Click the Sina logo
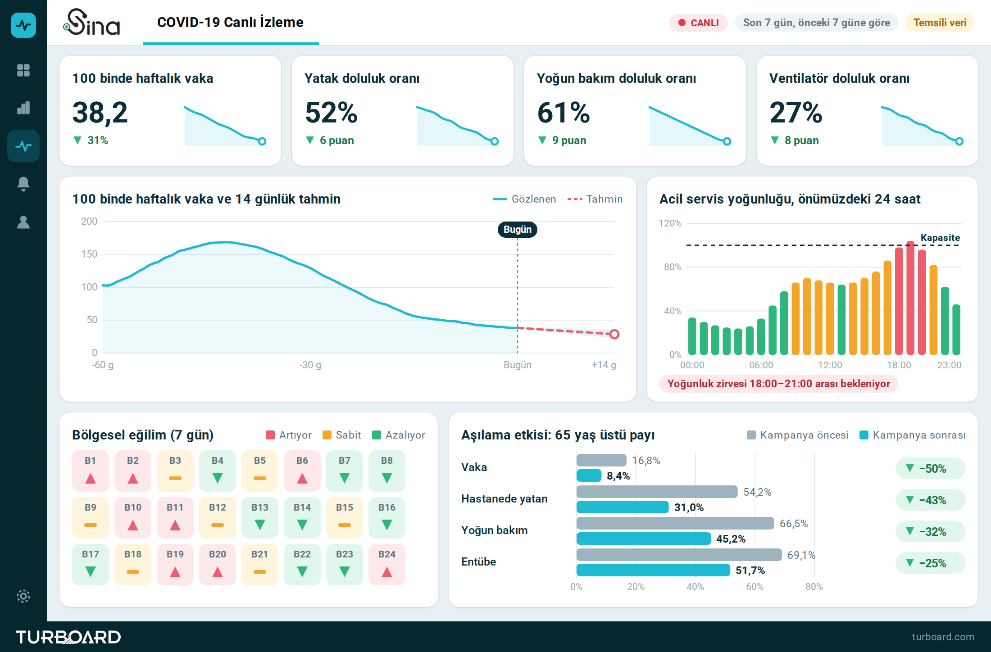The height and width of the screenshot is (652, 991). (x=92, y=22)
